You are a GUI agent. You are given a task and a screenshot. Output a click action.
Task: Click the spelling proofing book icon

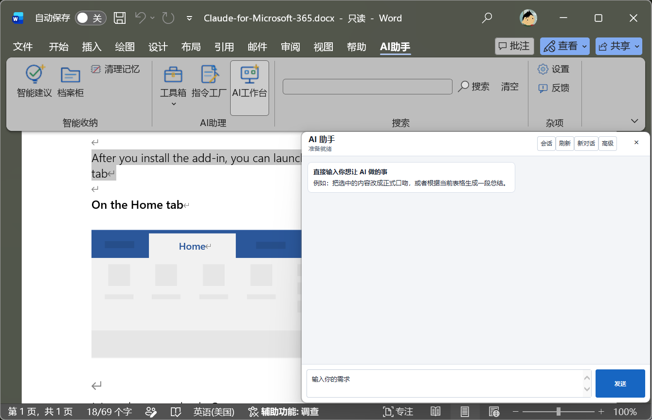[x=176, y=412]
